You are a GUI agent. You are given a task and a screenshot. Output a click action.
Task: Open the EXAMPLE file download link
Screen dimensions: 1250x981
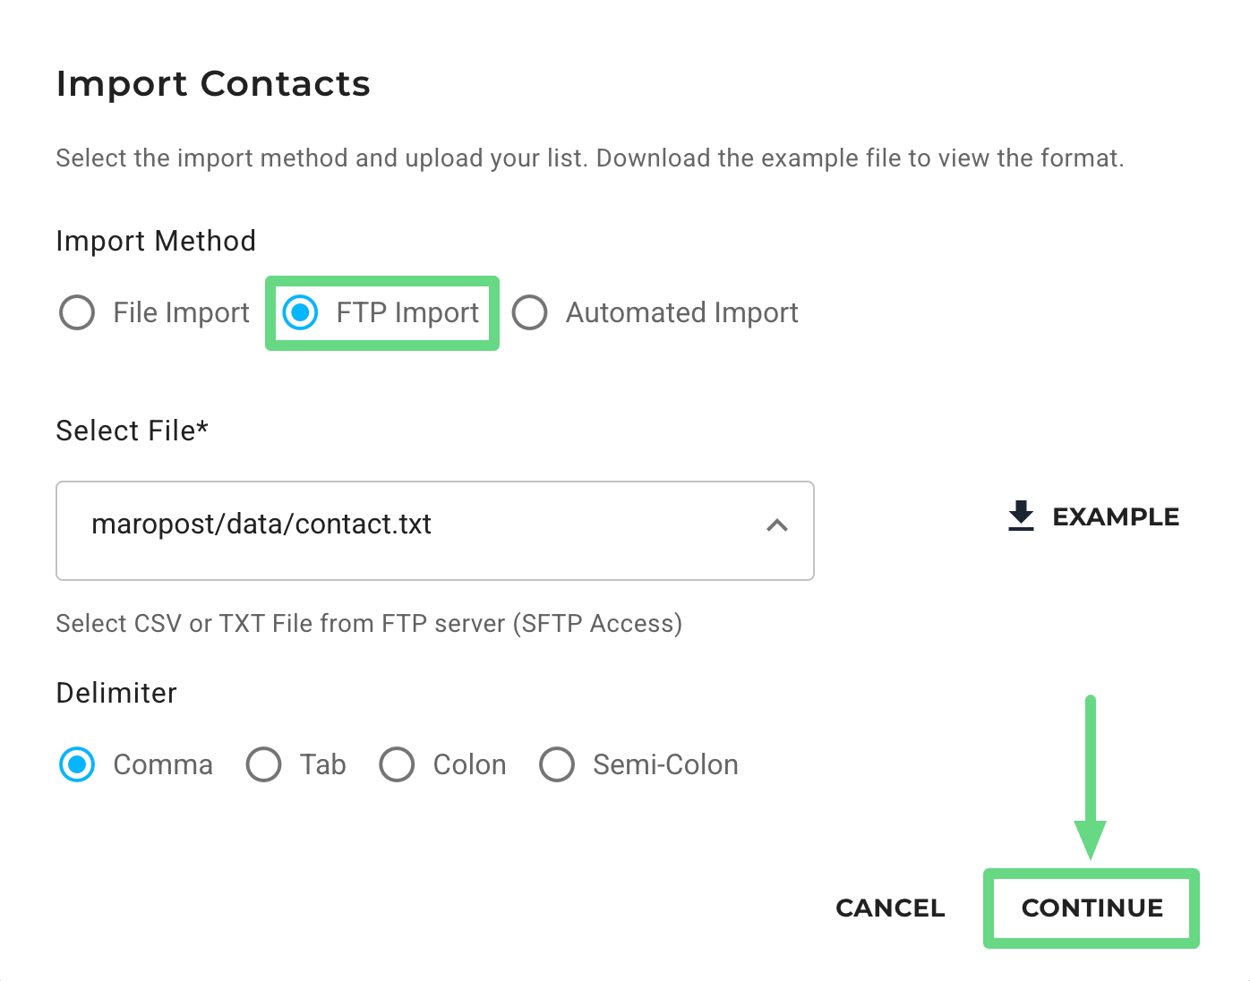pos(1115,516)
